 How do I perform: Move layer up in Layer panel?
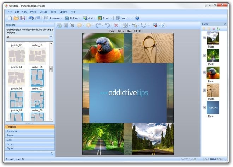pos(204,29)
